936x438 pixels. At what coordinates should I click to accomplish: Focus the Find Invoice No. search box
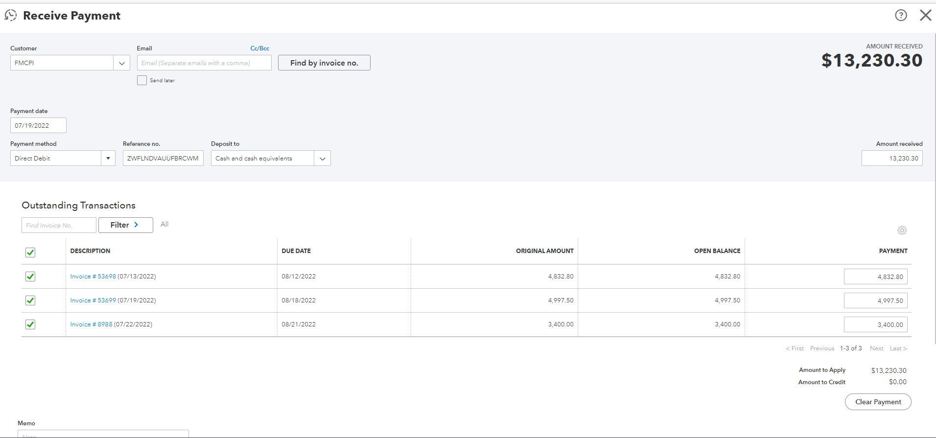click(59, 225)
